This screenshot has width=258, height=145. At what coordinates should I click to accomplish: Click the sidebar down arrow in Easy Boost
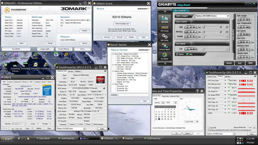165,63
